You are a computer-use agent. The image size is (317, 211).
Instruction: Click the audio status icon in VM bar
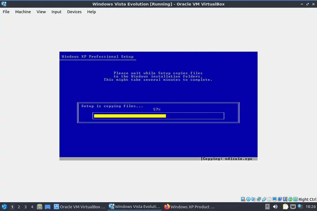pyautogui.click(x=253, y=199)
